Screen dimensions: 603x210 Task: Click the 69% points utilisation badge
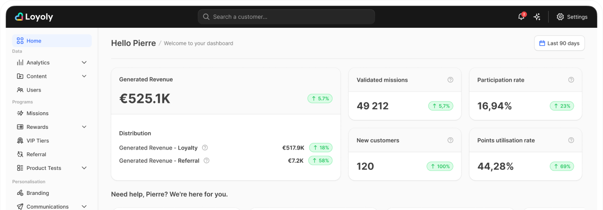click(x=562, y=167)
